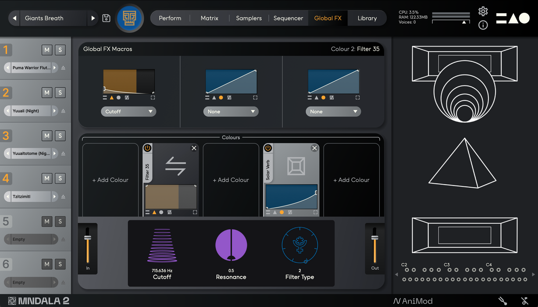
Task: Open the Cutoff macro assignment dropdown
Action: click(x=128, y=111)
